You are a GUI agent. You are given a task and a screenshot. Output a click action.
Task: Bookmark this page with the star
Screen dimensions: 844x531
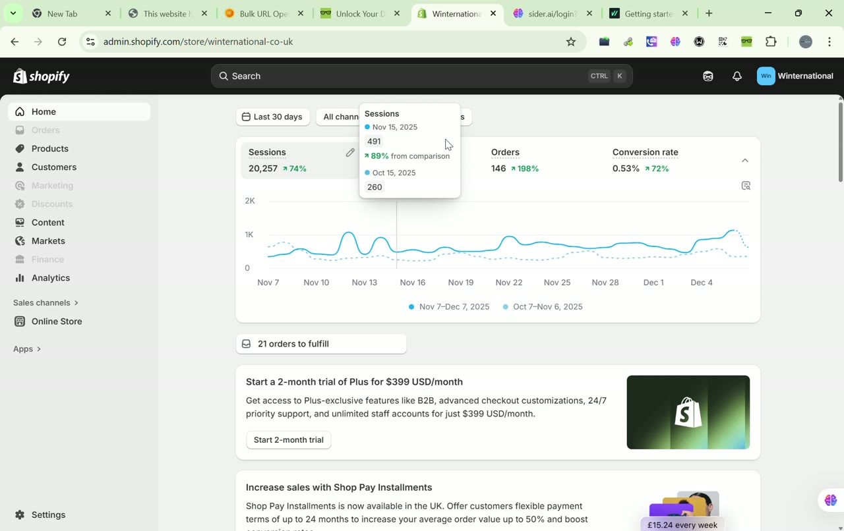coord(571,42)
